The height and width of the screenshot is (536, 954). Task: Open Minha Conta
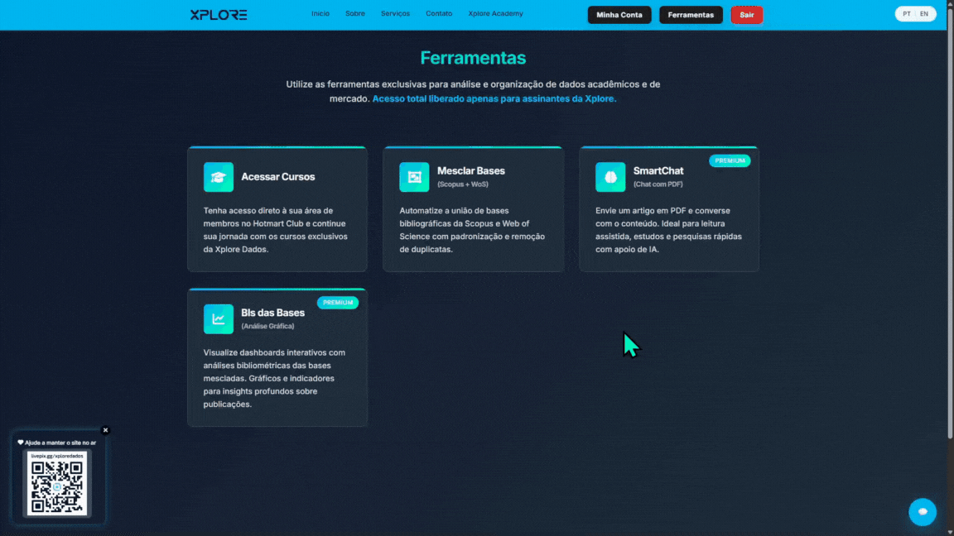[619, 14]
